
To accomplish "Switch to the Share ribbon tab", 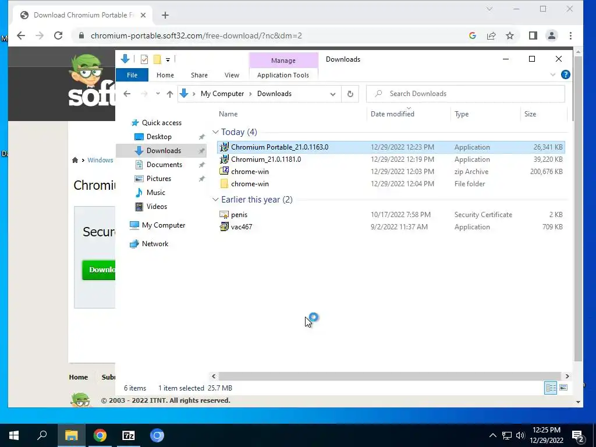I will (199, 75).
